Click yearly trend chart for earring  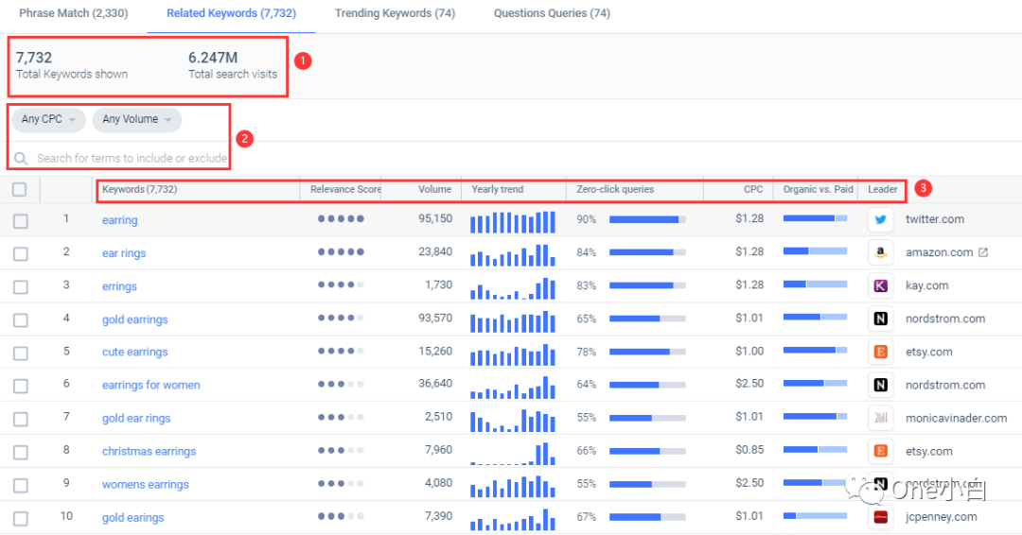tap(513, 222)
